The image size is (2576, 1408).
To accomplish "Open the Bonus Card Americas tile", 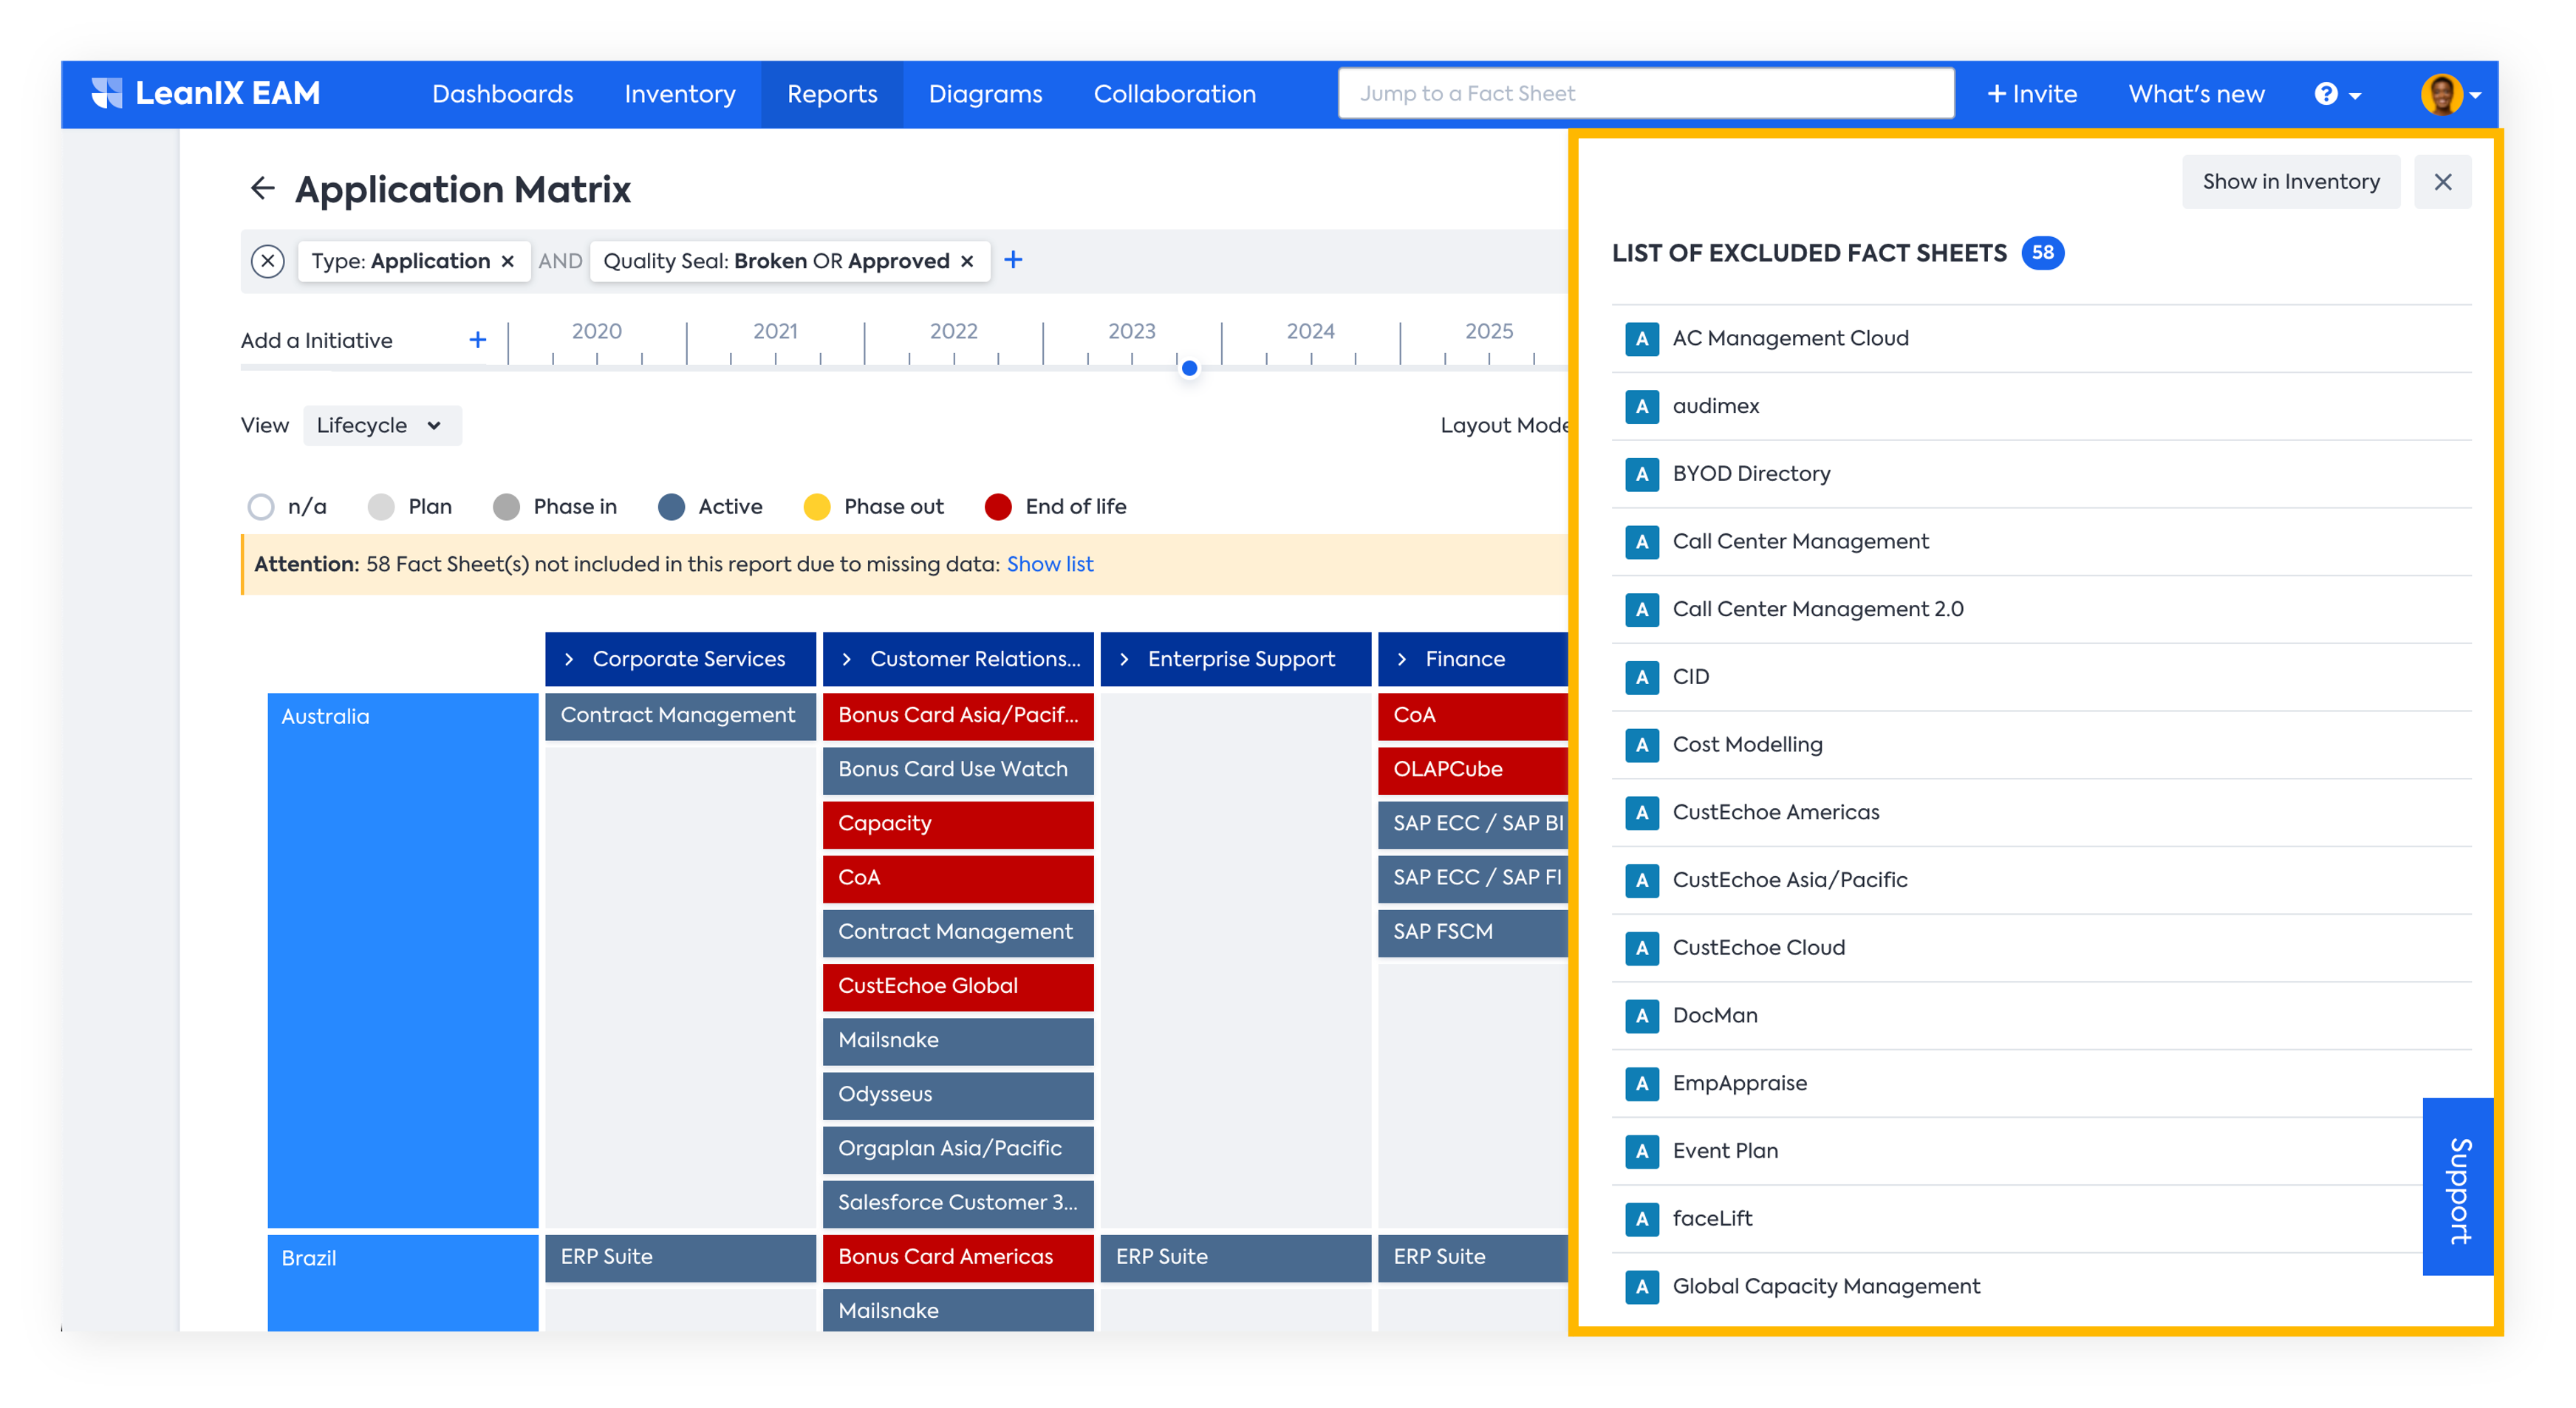I will coord(958,1258).
